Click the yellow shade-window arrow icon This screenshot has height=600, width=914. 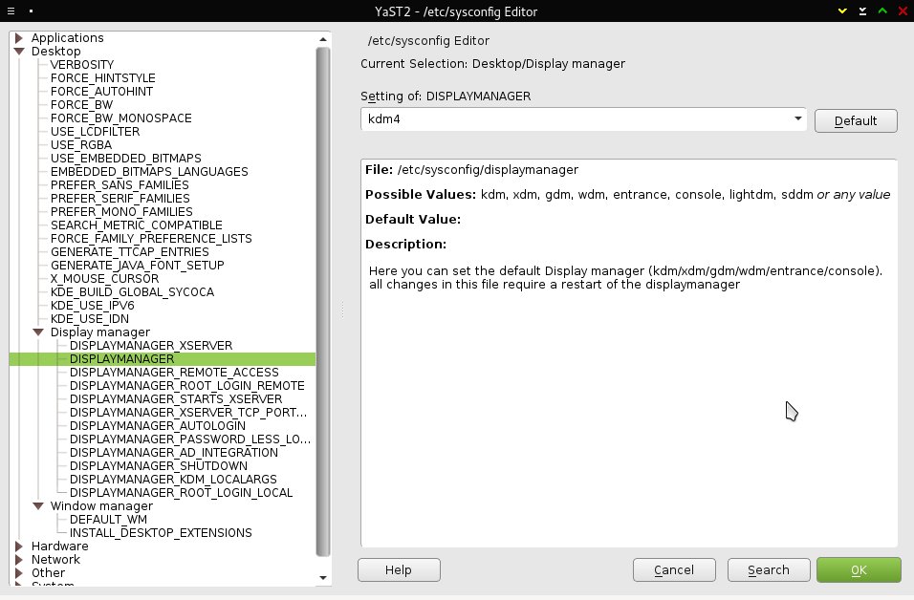pos(842,11)
